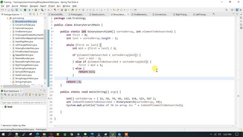243x137 pixels.
Task: Open the Source menu
Action: point(15,6)
